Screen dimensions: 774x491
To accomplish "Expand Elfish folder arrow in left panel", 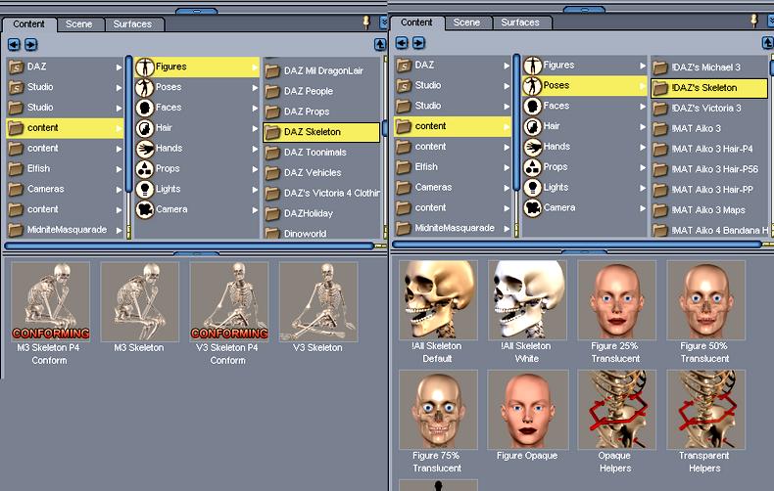I will pyautogui.click(x=119, y=169).
